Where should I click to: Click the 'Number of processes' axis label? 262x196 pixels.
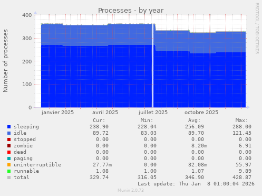tap(6, 61)
